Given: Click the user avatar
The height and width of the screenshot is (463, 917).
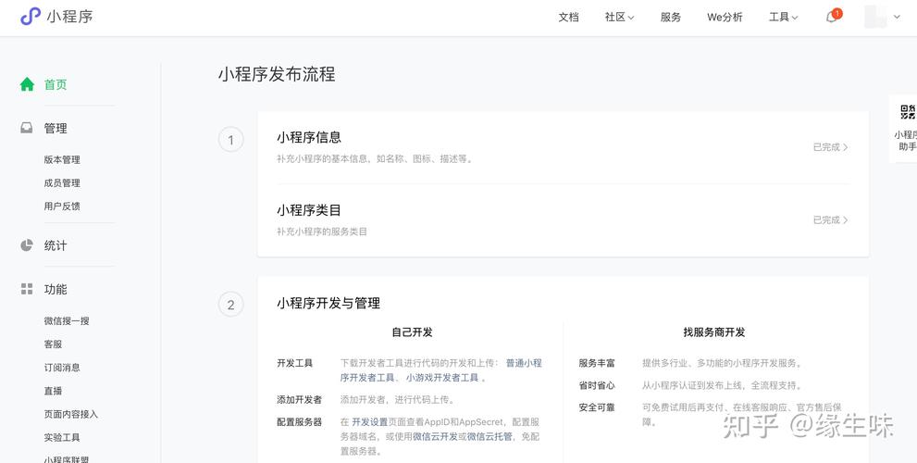Looking at the screenshot, I should click(875, 17).
